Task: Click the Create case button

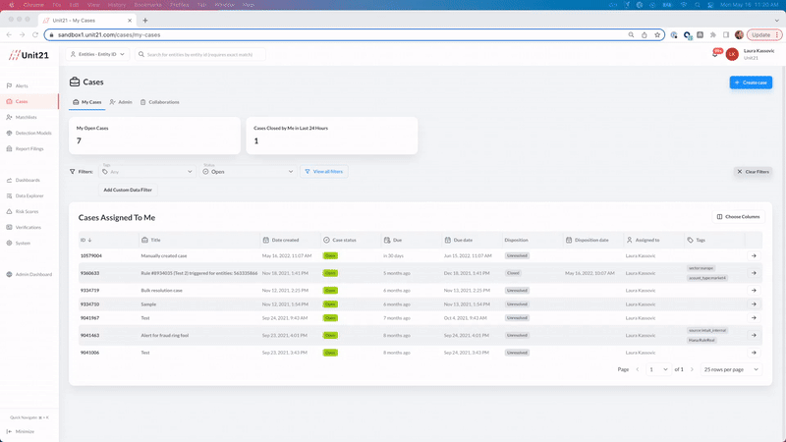Action: pos(751,83)
